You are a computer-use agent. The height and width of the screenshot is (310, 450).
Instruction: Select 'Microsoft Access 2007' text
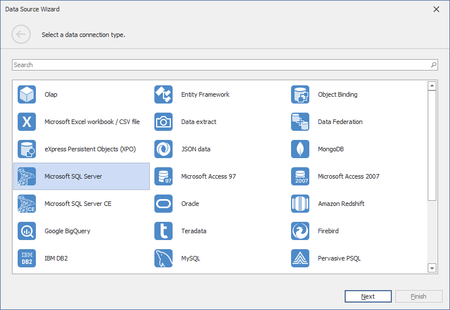coord(349,176)
